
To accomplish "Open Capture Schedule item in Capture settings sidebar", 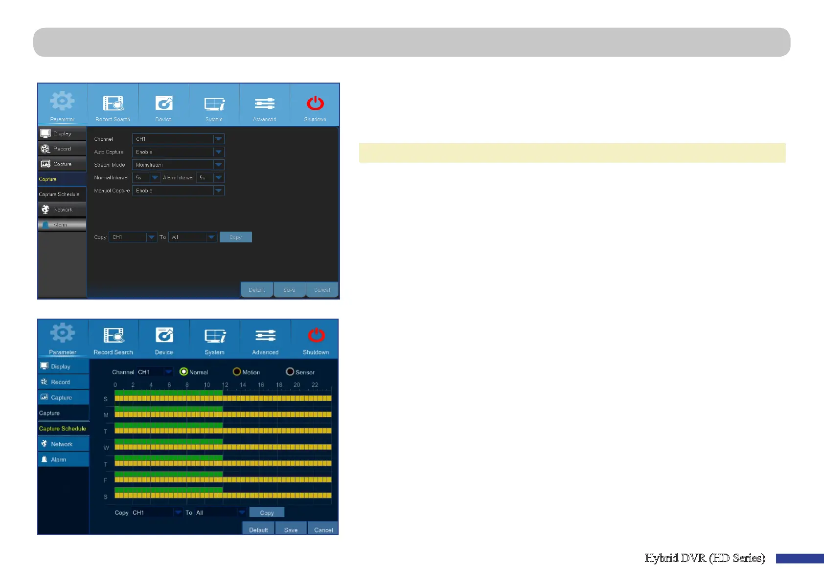I will click(x=62, y=194).
